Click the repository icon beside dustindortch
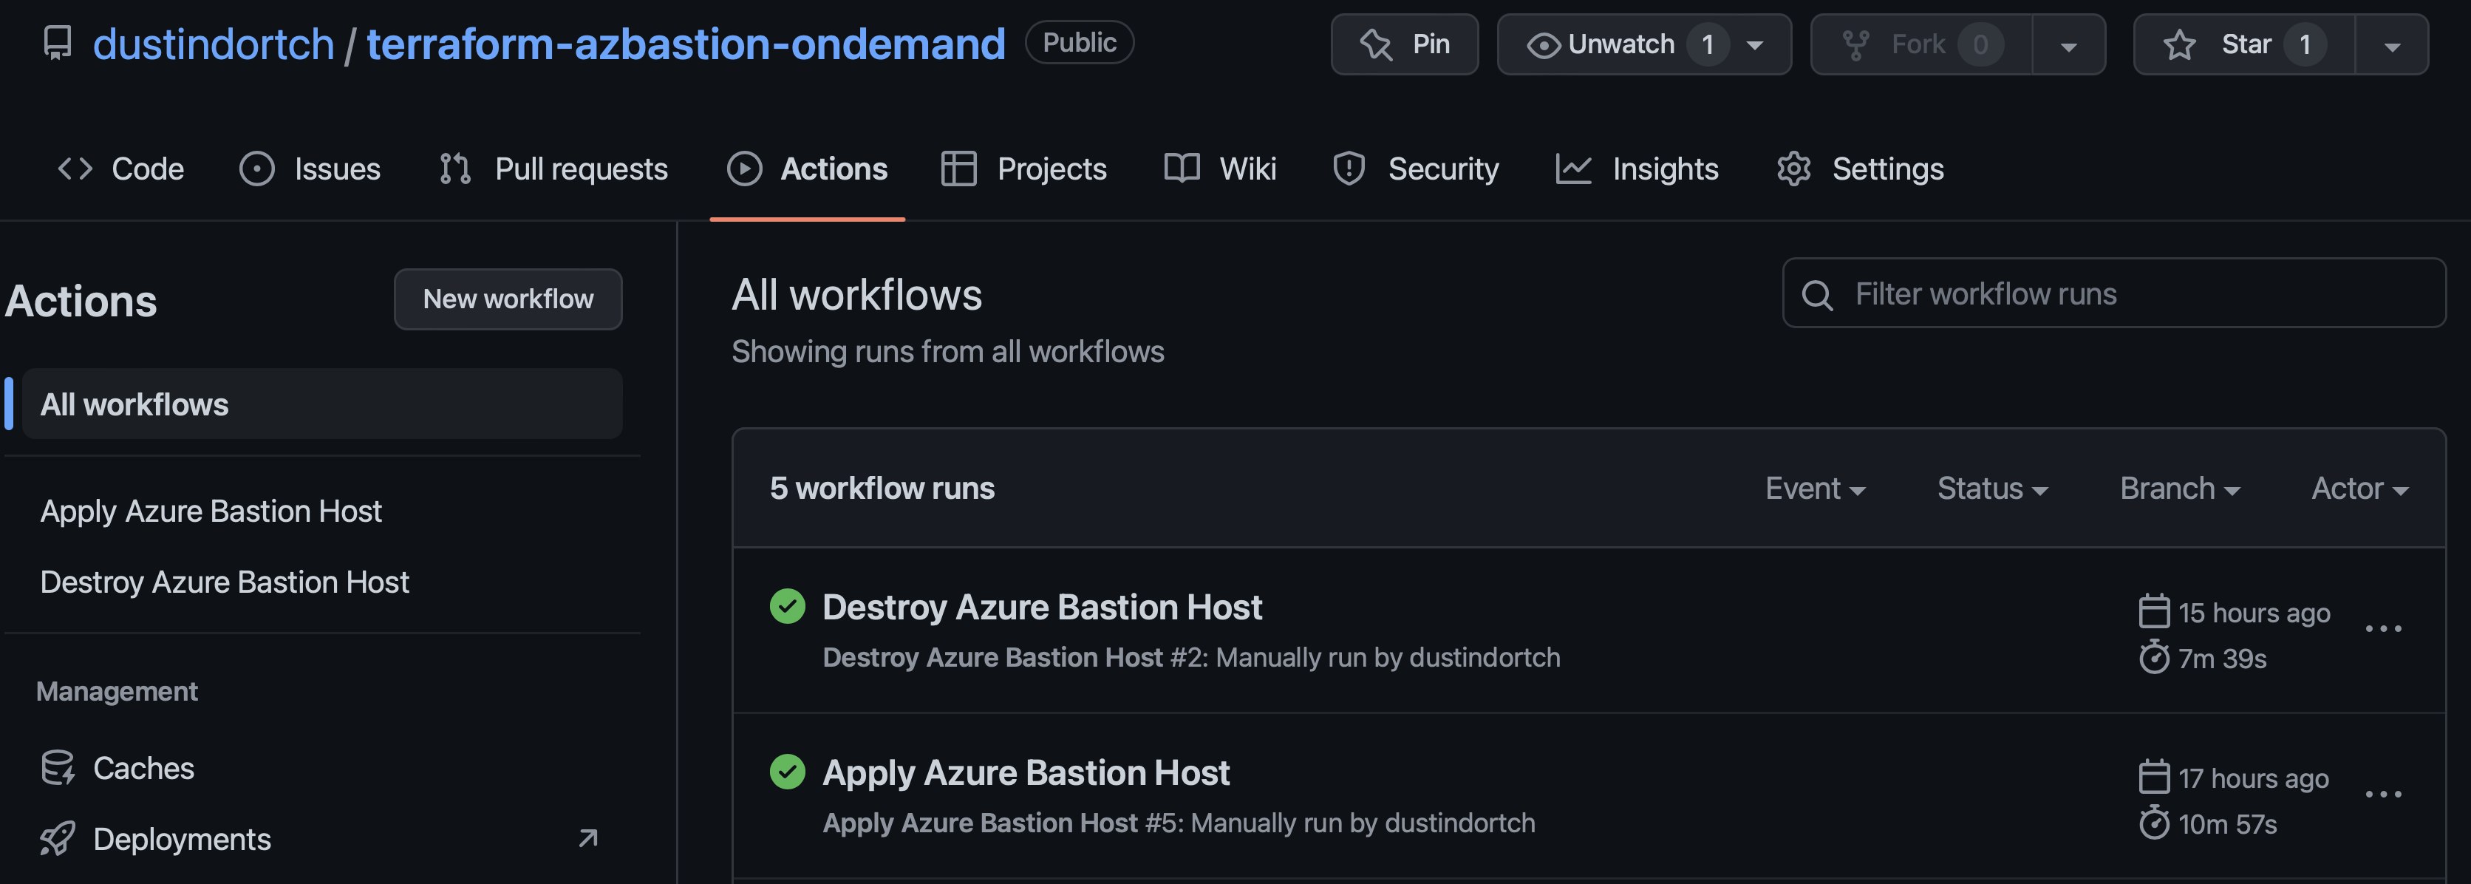Viewport: 2471px width, 884px height. pyautogui.click(x=58, y=43)
